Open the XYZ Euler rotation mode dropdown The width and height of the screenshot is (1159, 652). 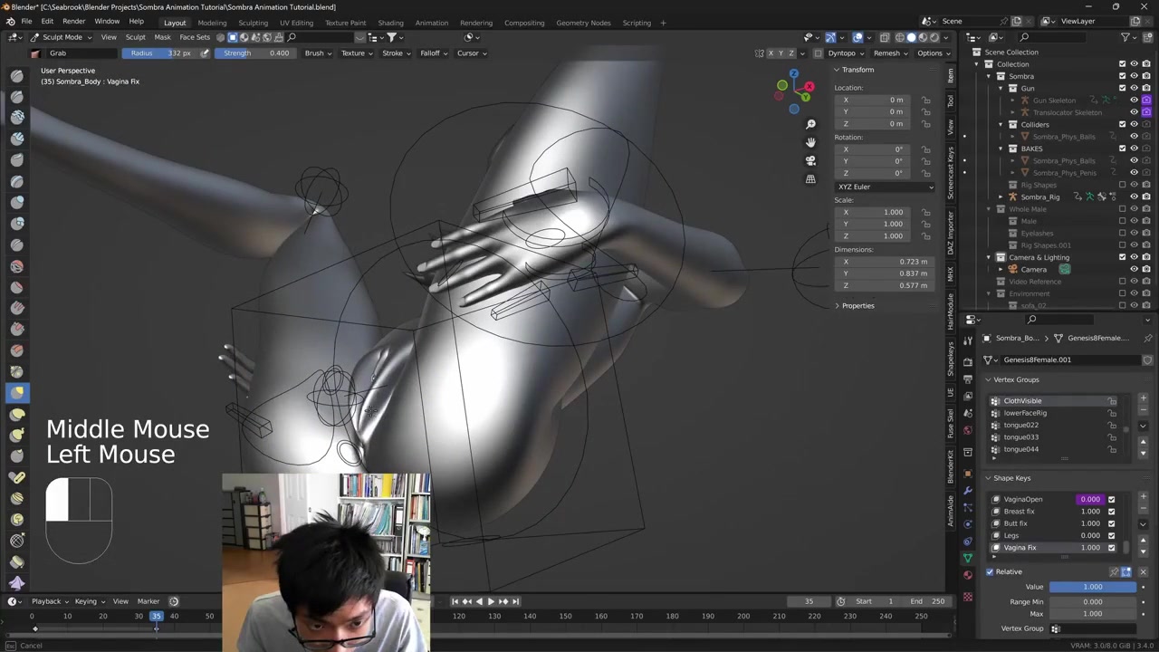884,187
